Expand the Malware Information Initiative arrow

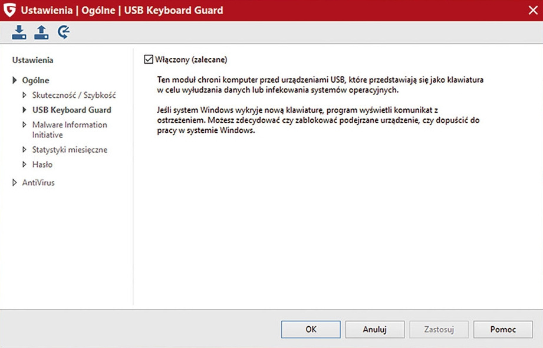tap(25, 125)
